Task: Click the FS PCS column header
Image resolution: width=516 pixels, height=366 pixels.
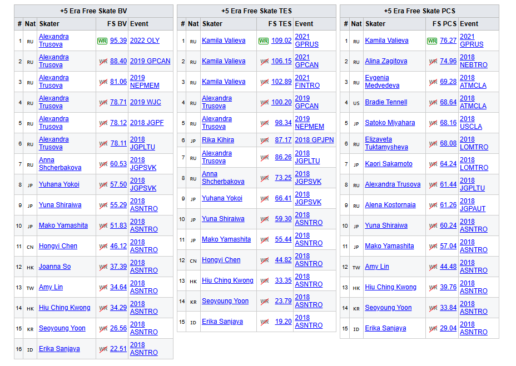Action: (x=444, y=24)
